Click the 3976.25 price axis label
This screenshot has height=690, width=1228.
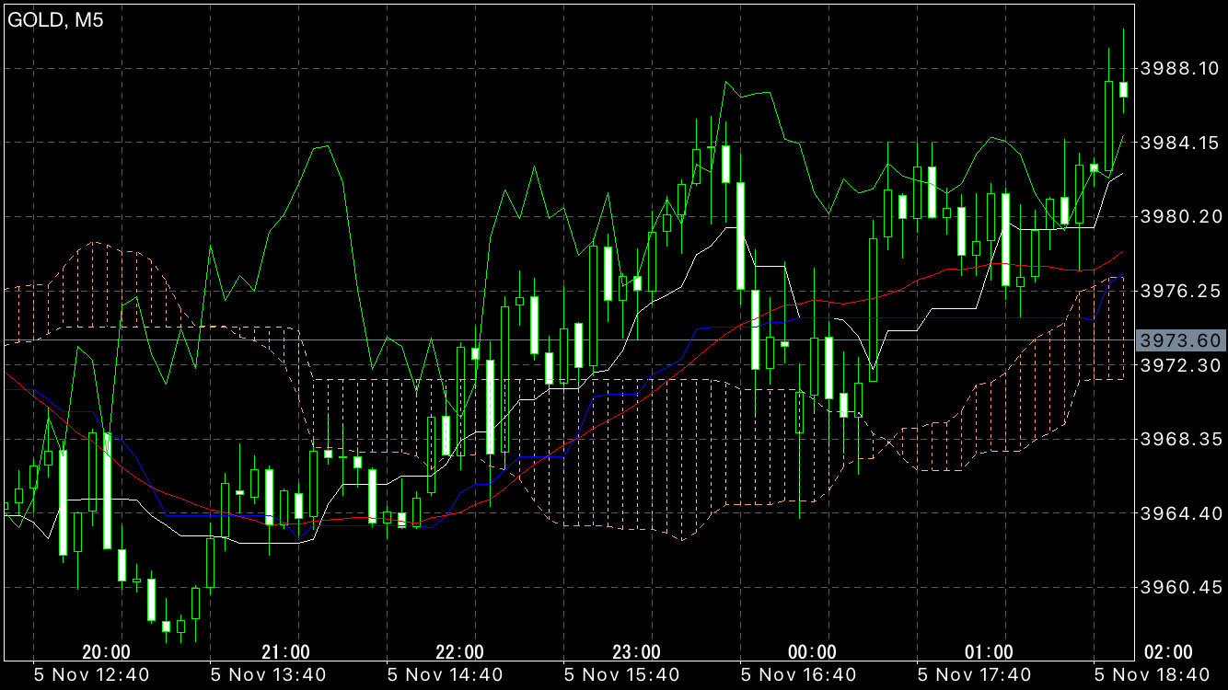tap(1179, 291)
